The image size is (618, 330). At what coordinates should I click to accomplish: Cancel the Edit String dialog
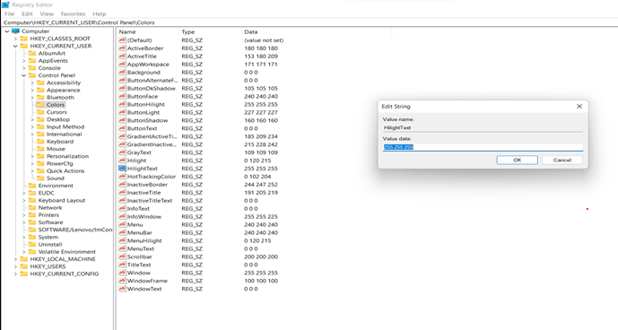(x=562, y=160)
